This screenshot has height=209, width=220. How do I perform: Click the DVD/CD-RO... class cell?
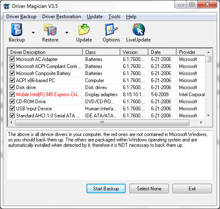(100, 102)
